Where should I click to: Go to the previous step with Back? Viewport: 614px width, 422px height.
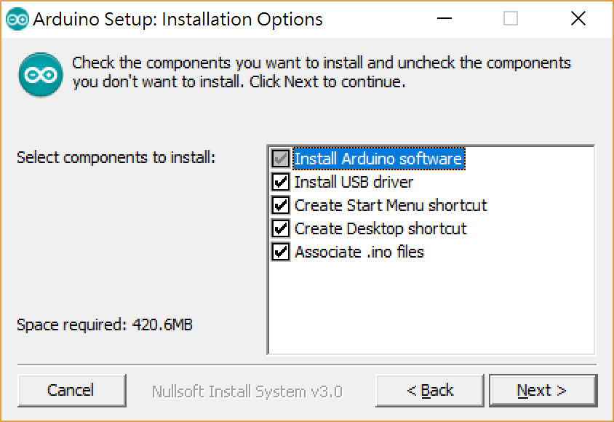click(429, 391)
